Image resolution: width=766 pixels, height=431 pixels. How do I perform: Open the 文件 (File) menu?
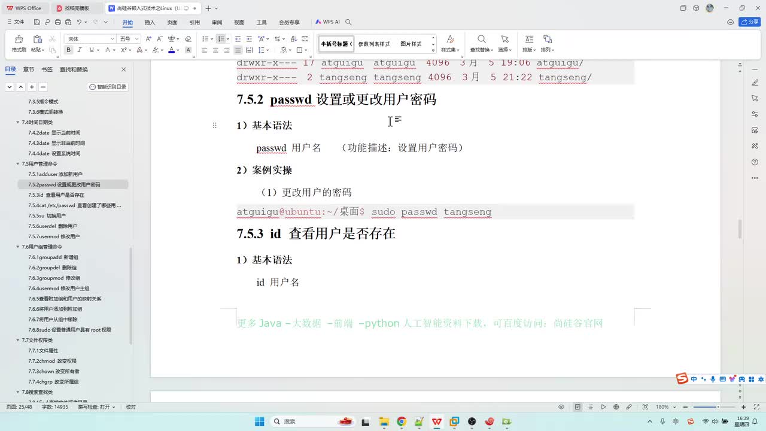point(16,22)
